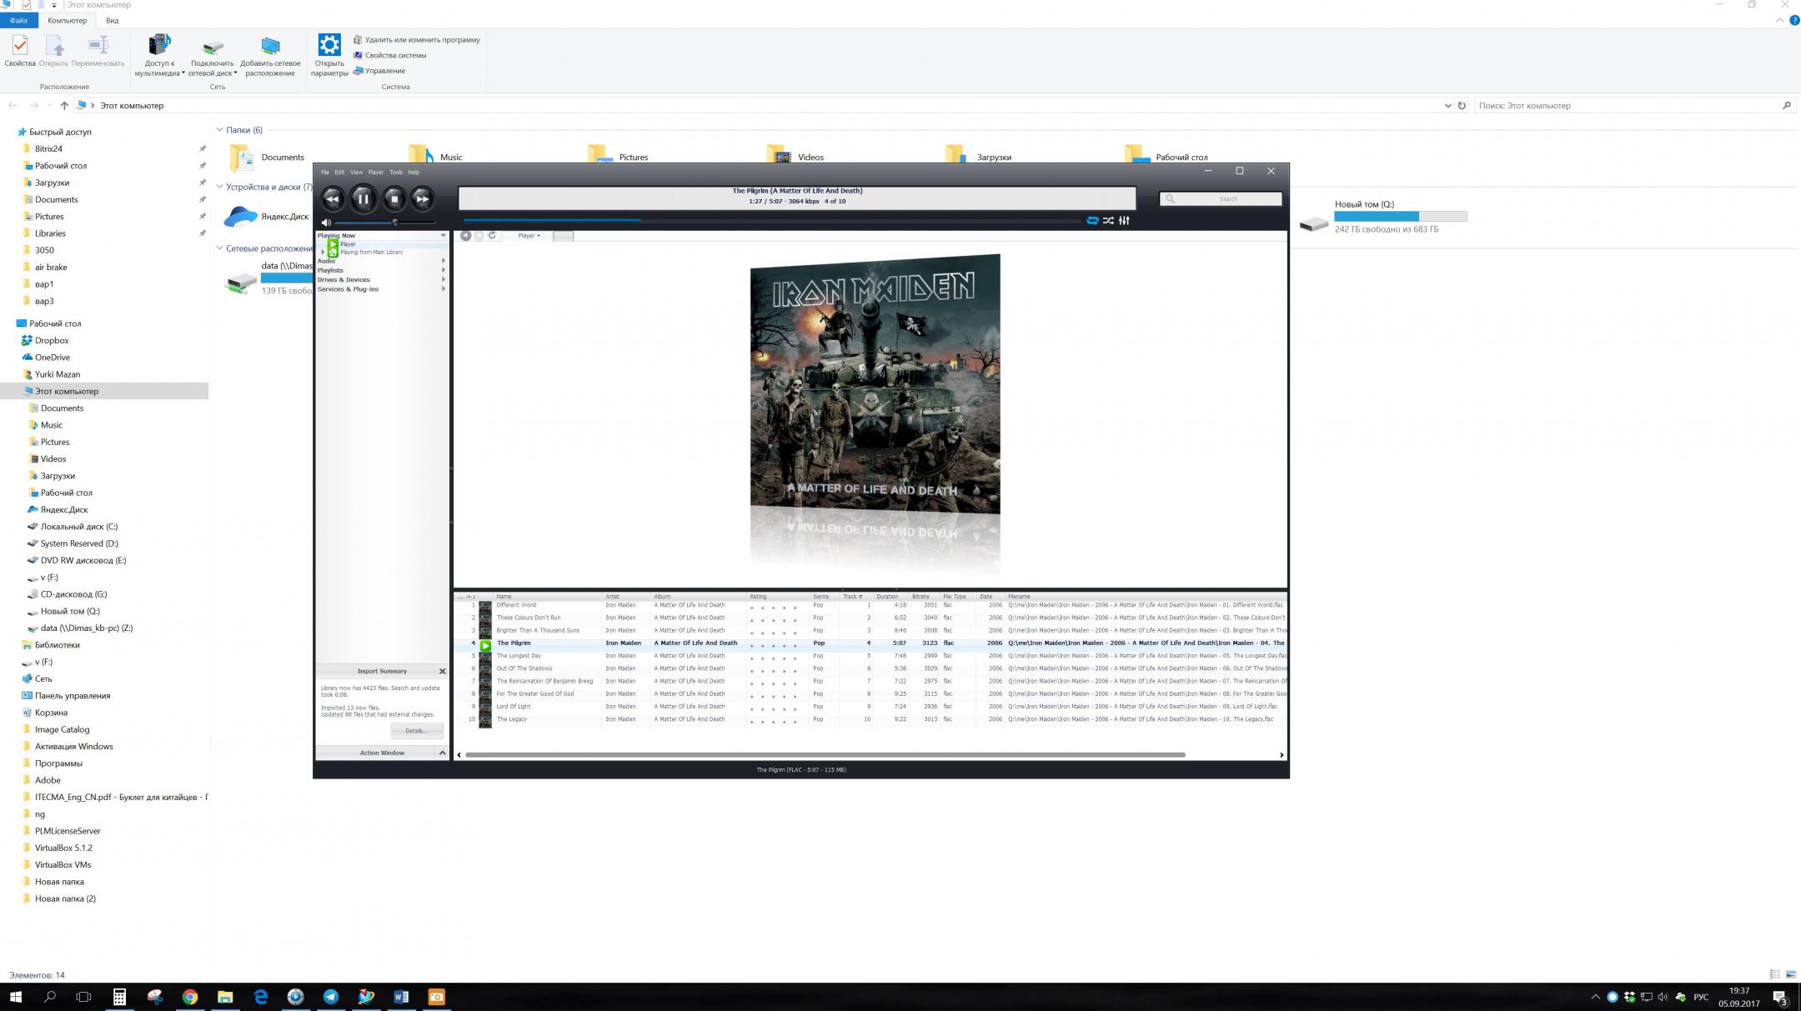Open Открыть параметры gear icon
Viewport: 1801px width, 1011px height.
point(329,55)
